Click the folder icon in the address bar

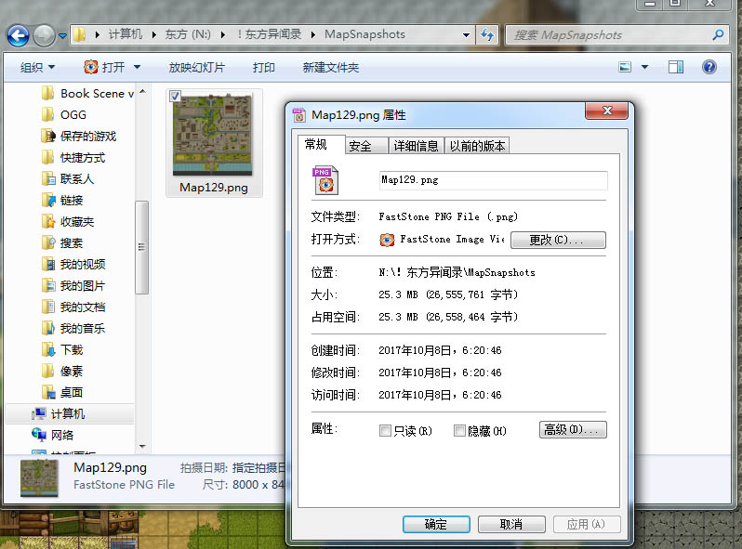[x=80, y=34]
